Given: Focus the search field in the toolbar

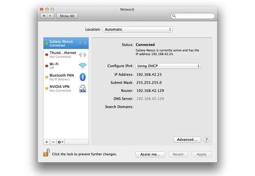Looking at the screenshot, I should [193, 16].
